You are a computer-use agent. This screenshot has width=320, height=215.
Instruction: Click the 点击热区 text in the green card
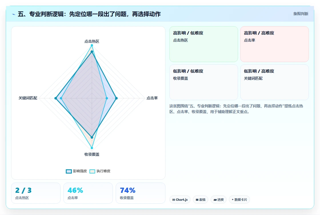(180, 40)
